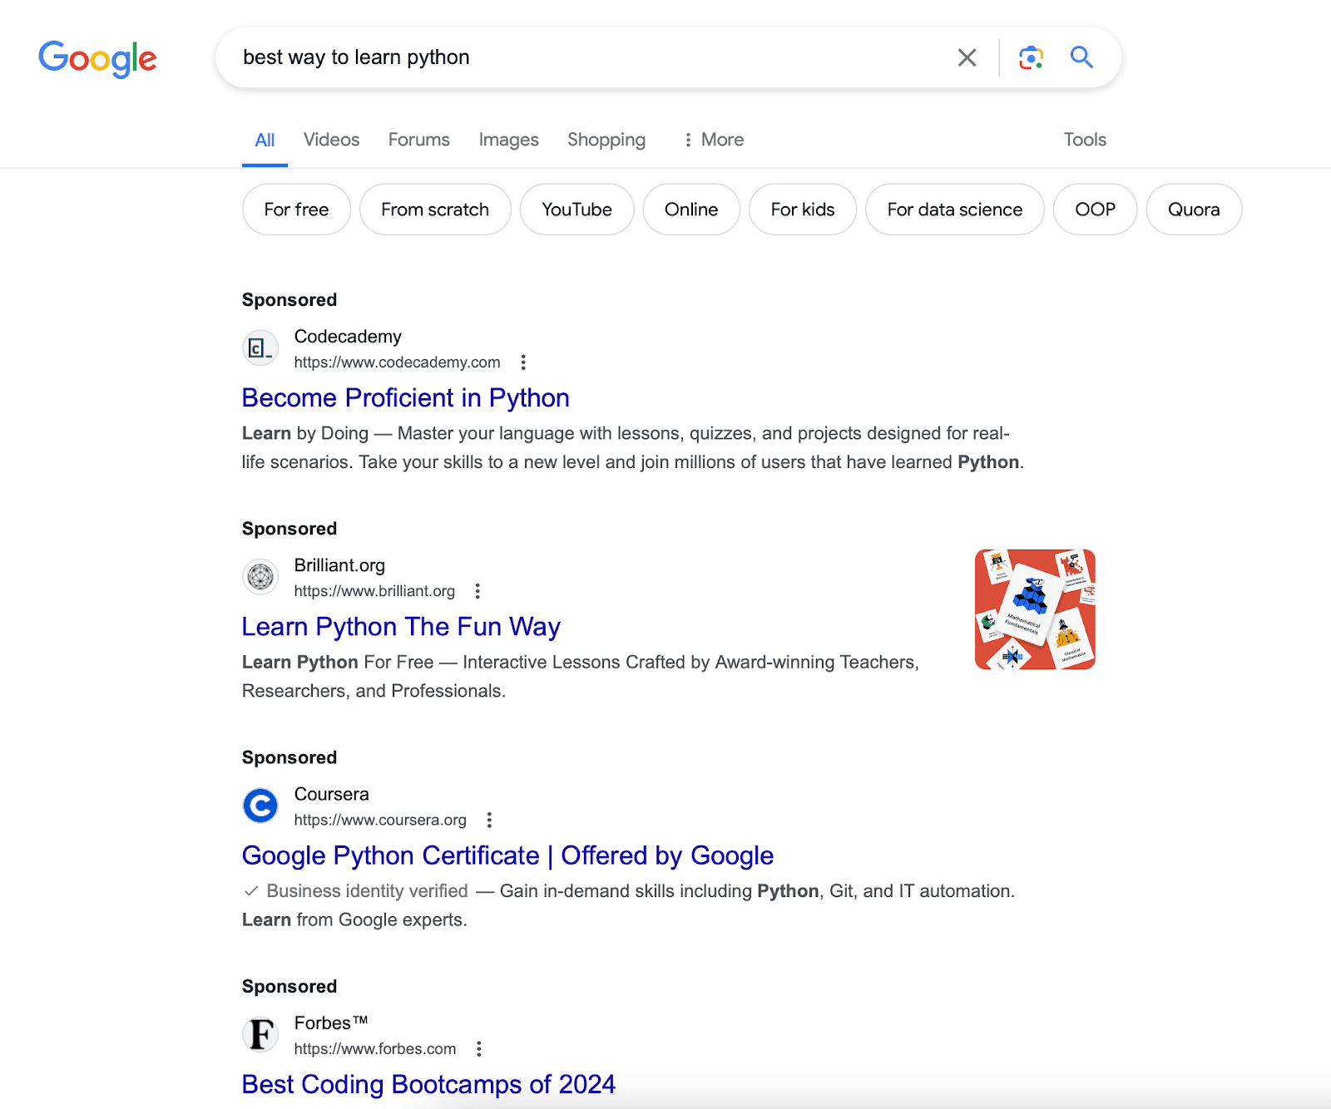This screenshot has width=1331, height=1109.
Task: Click inside the search query field
Action: (591, 57)
